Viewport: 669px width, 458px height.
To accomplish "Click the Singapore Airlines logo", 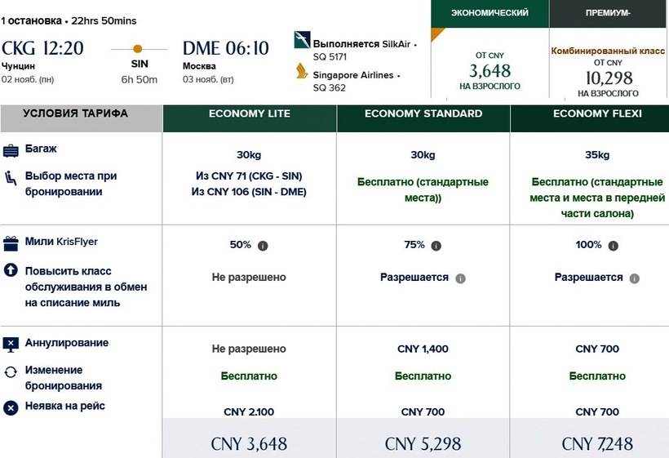I will pyautogui.click(x=301, y=73).
